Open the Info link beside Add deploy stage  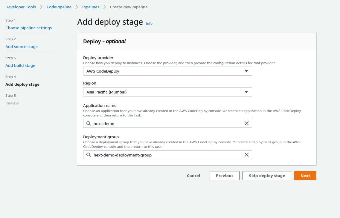point(149,24)
